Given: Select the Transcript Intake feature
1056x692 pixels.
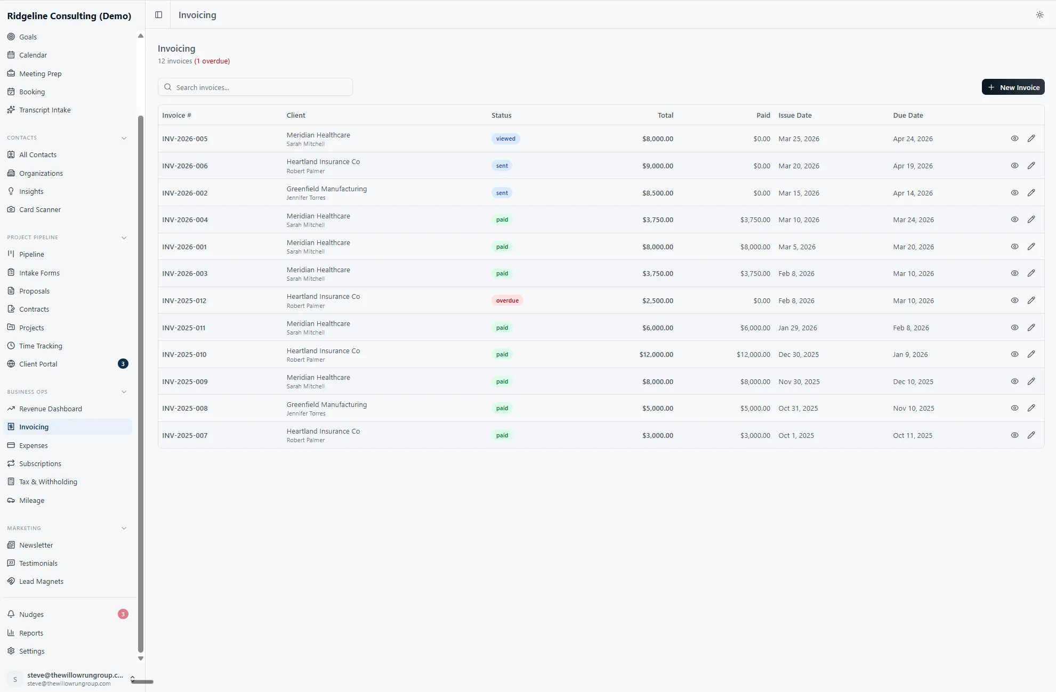Looking at the screenshot, I should (x=45, y=110).
